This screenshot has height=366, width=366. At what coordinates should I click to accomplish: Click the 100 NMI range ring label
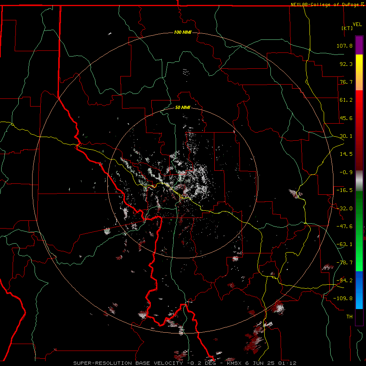tap(183, 32)
